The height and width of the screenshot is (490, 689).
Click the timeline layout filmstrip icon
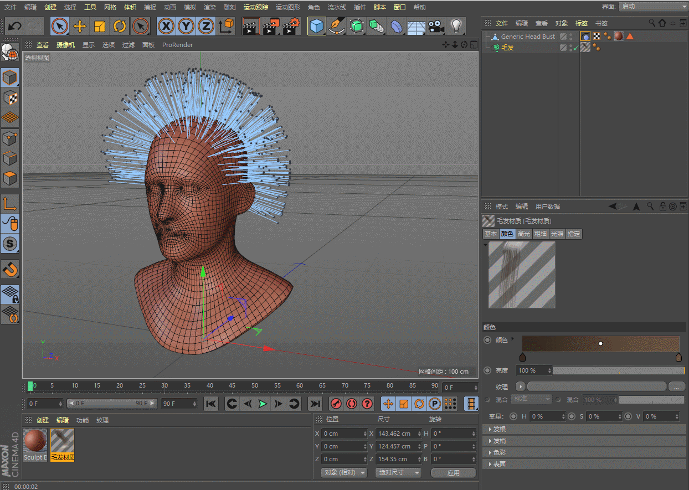coord(471,404)
